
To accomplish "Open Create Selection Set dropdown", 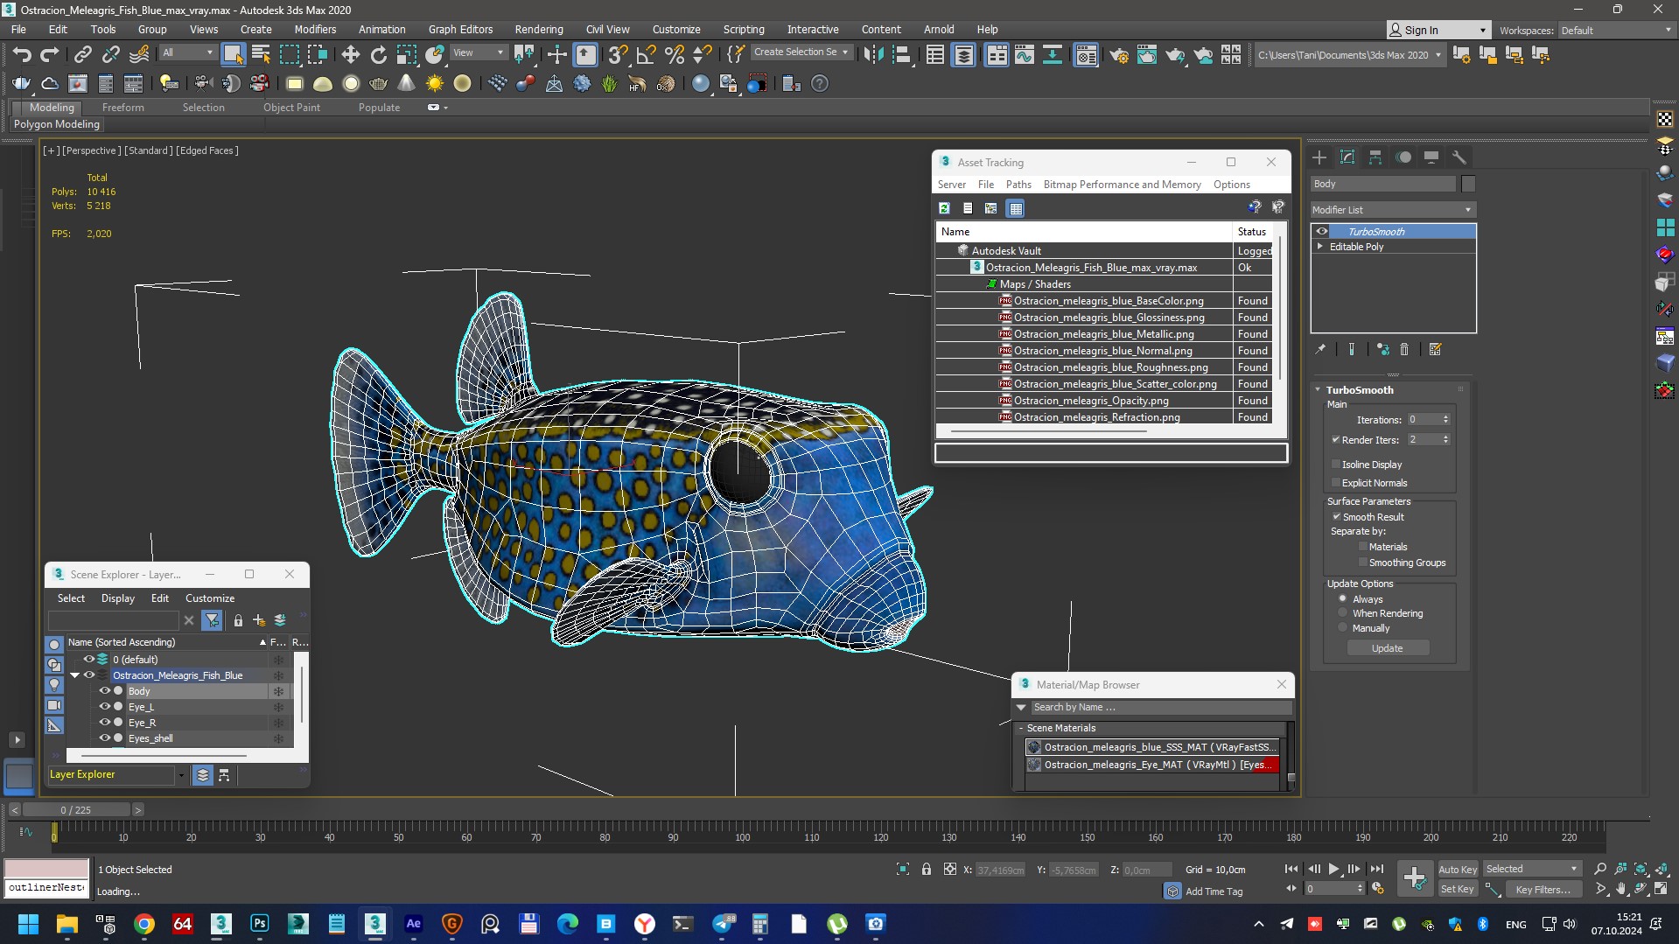I will tap(801, 52).
